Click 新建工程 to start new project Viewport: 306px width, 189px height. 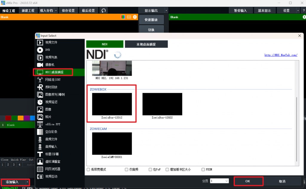(28, 10)
